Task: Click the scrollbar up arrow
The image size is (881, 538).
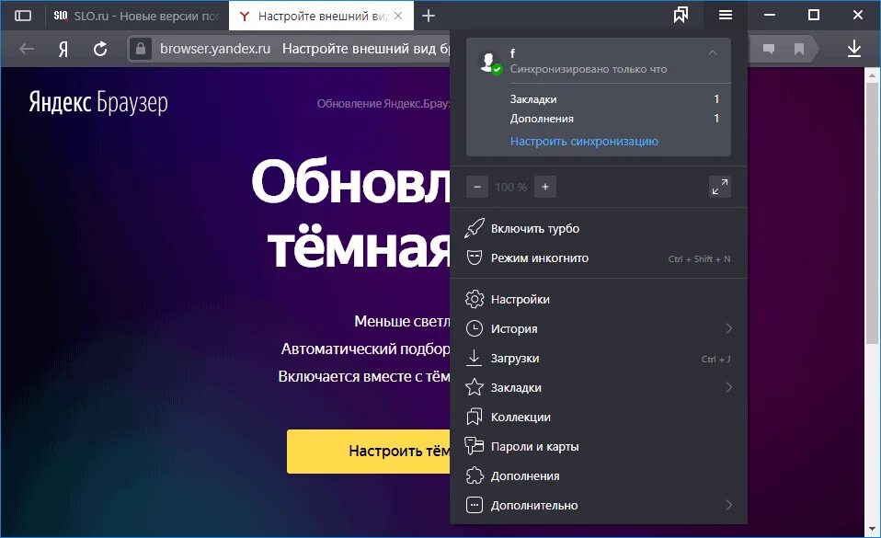Action: (x=872, y=74)
